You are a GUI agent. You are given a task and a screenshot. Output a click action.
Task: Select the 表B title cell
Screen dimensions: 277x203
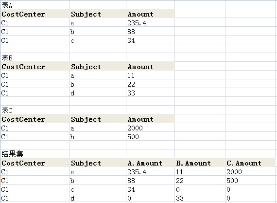[x=35, y=57]
